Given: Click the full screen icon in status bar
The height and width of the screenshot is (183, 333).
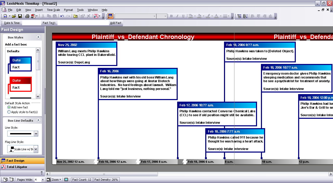Looking at the screenshot, I should coord(66,180).
